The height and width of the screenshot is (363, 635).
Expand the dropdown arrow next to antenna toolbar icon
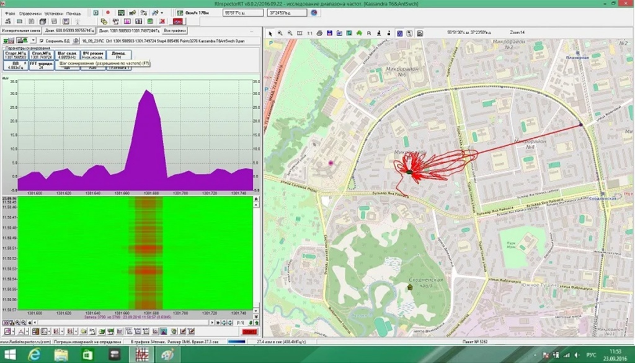162,12
